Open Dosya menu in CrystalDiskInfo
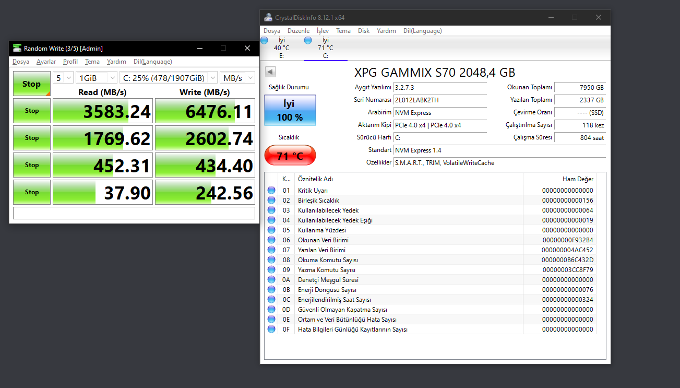Image resolution: width=680 pixels, height=388 pixels. pyautogui.click(x=272, y=31)
